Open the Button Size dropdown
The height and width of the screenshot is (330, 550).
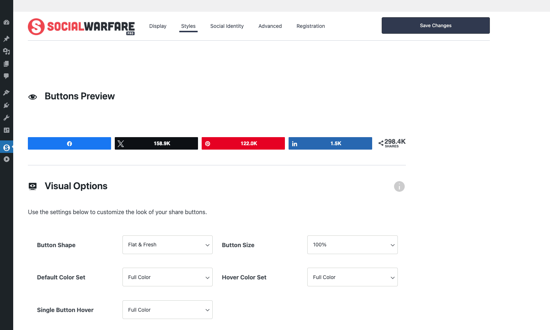pos(352,245)
